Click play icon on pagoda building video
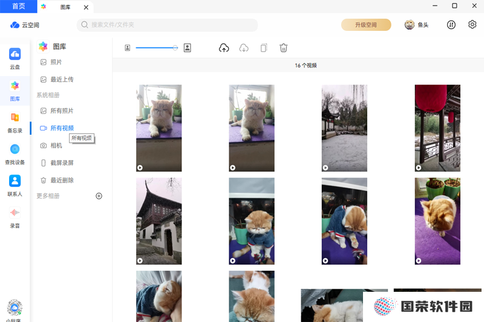 point(140,261)
